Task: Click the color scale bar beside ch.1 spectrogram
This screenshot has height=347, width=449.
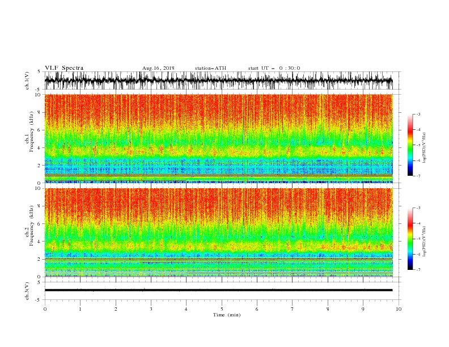Action: (x=410, y=145)
